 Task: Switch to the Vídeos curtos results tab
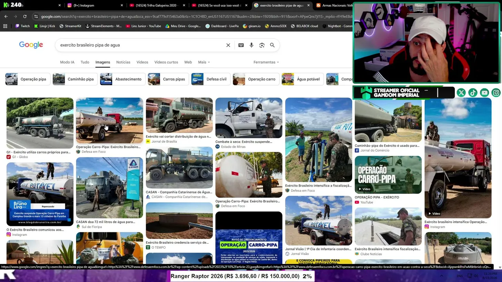pyautogui.click(x=166, y=62)
